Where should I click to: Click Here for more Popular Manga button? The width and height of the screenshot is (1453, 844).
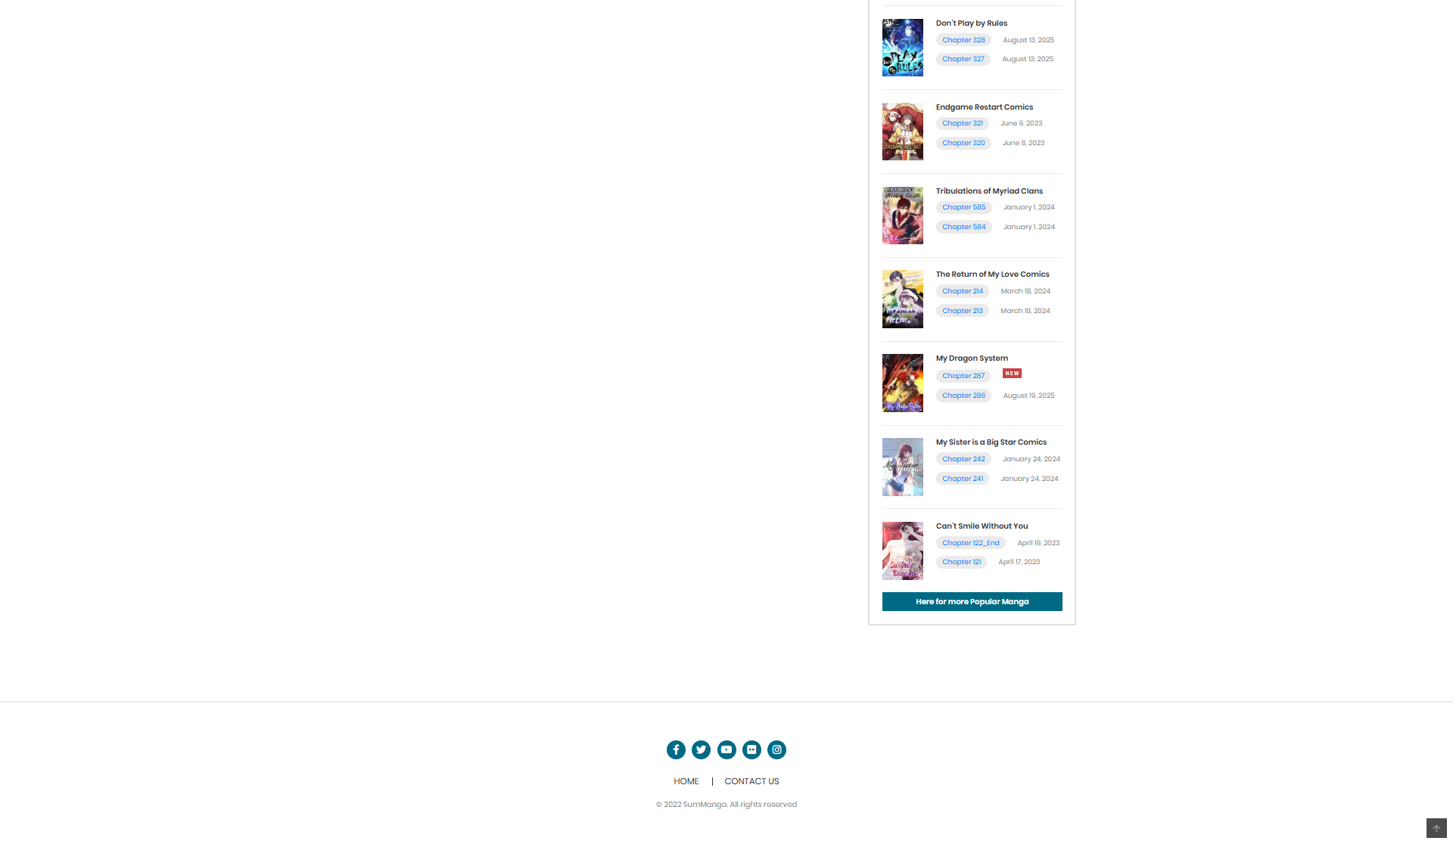click(972, 601)
